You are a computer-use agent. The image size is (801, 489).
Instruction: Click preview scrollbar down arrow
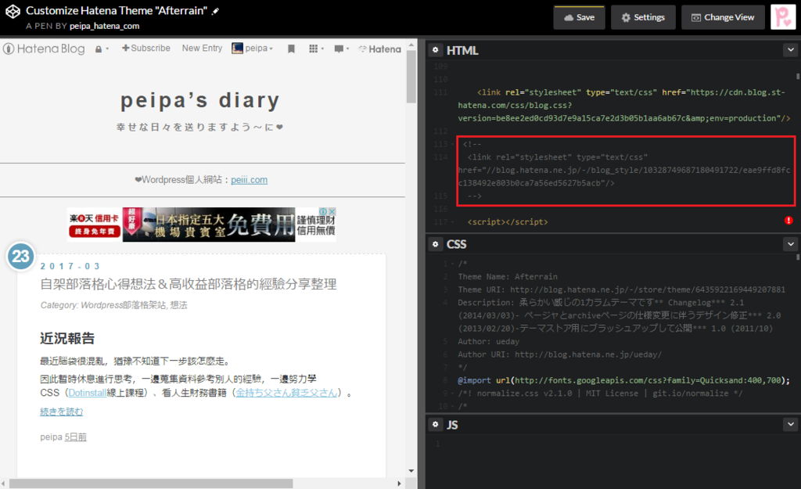[x=411, y=470]
